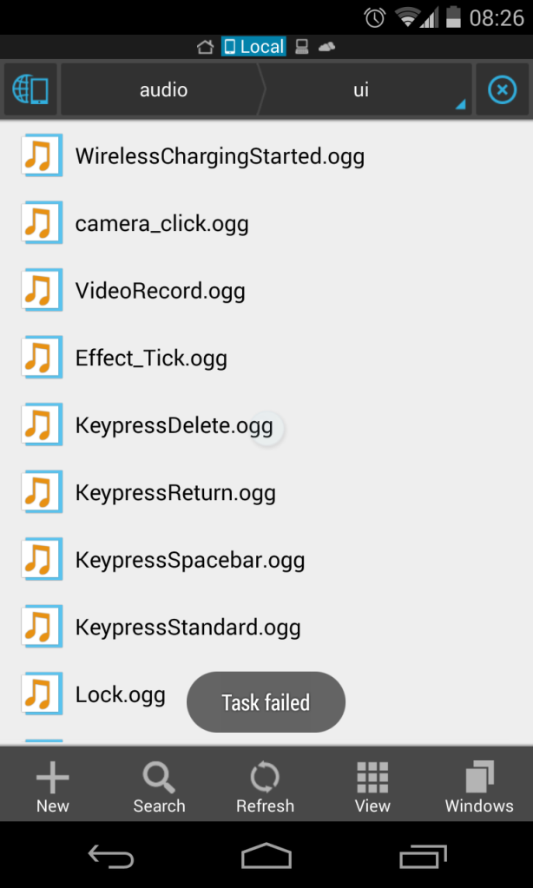
Task: Select the home location icon in top bar
Action: pos(205,46)
